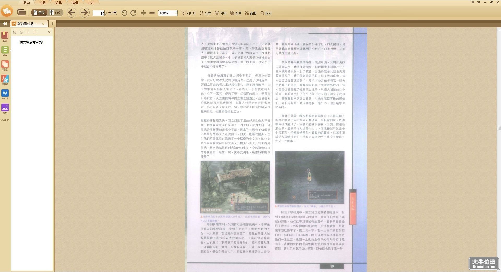Open the 转换 tab in top menu

58,3
